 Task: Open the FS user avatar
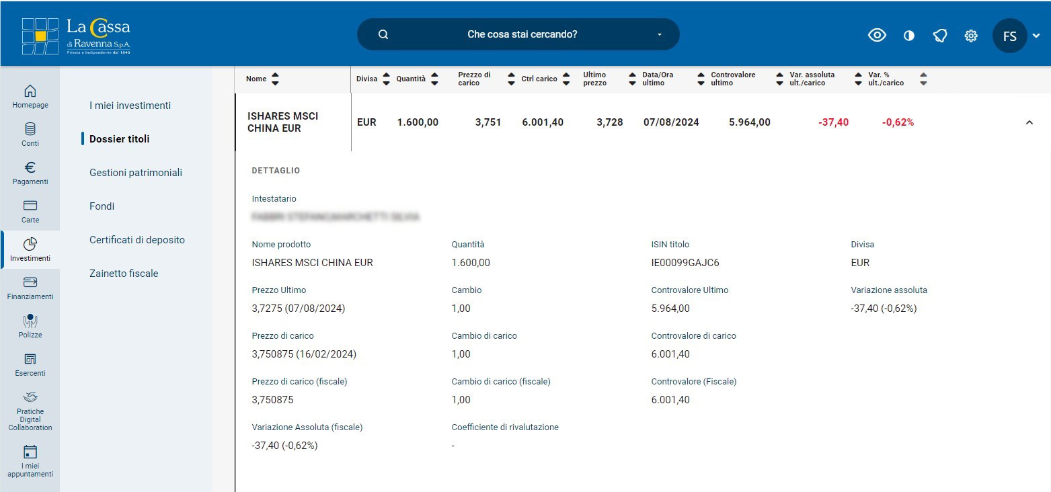(1009, 36)
